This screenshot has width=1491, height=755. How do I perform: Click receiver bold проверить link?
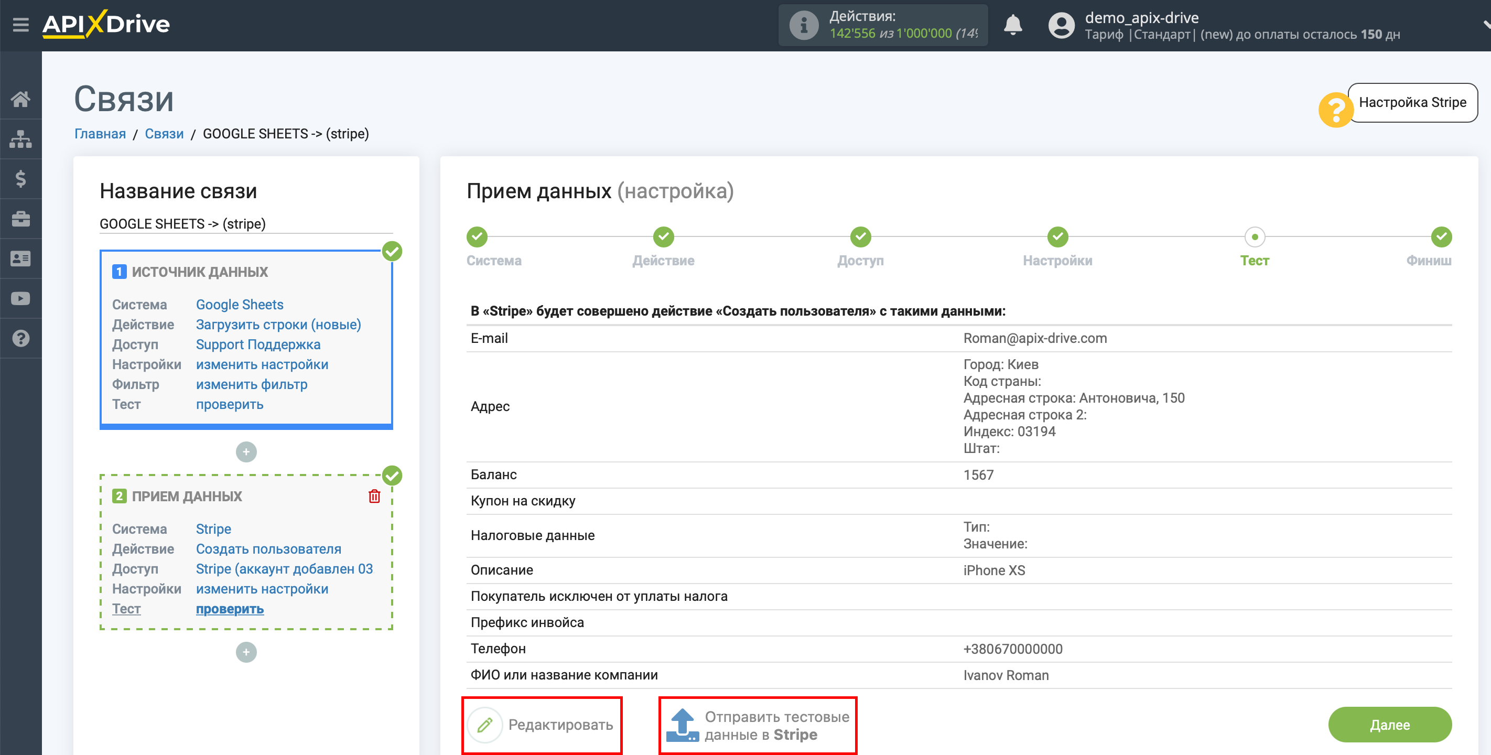[230, 609]
